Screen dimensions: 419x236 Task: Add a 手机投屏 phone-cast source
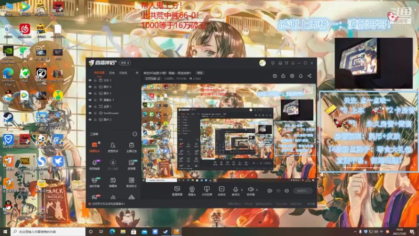pos(206,191)
